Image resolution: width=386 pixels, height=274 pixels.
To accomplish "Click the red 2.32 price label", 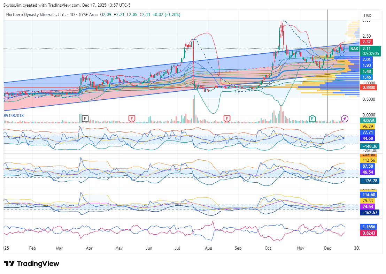I will (366, 41).
